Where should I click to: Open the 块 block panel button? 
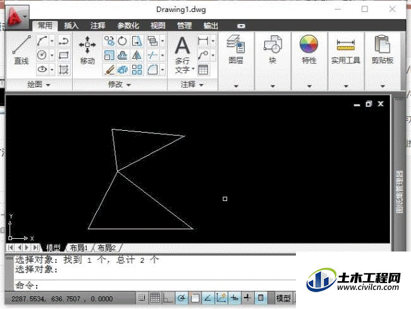pyautogui.click(x=273, y=50)
